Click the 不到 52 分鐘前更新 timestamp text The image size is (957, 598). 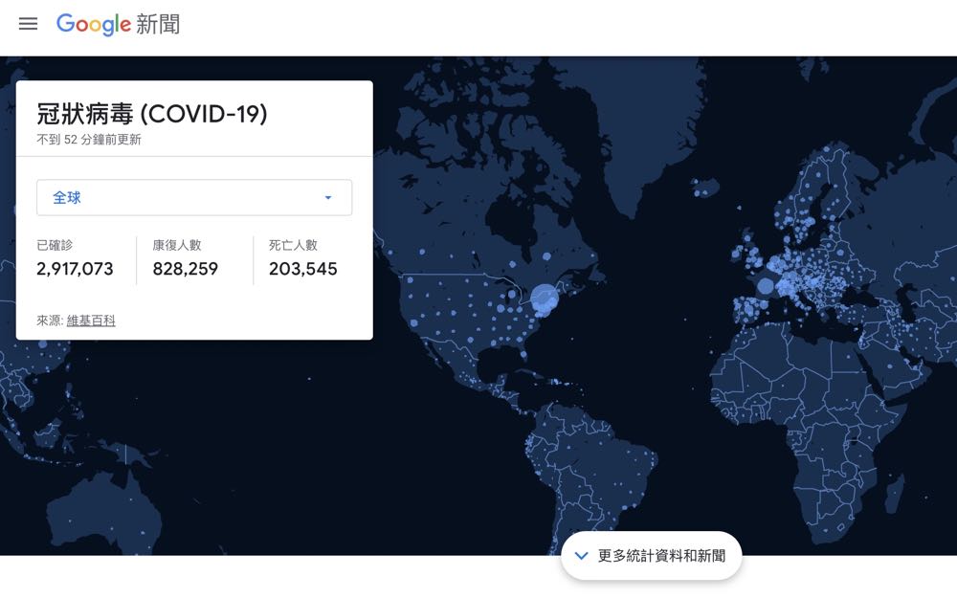click(89, 140)
